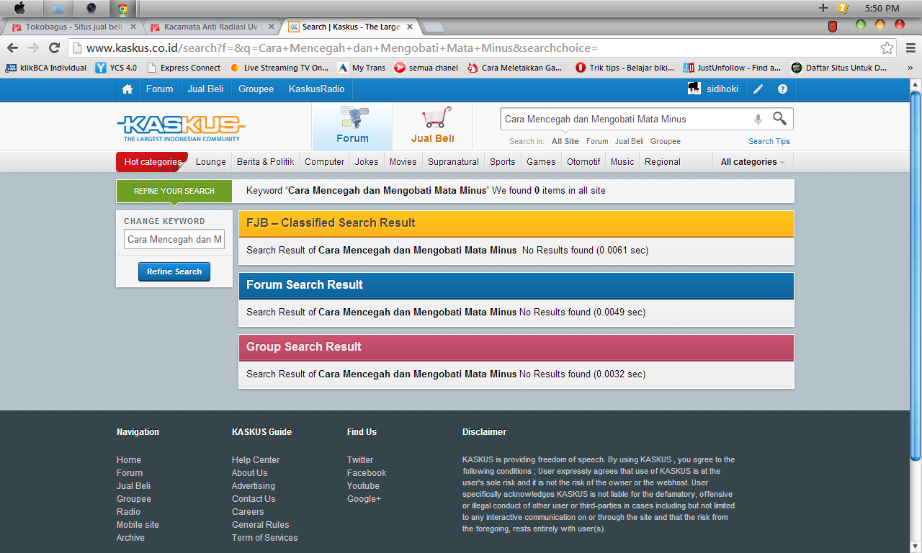Open the help question mark icon
Viewport: 922px width, 553px height.
[783, 89]
